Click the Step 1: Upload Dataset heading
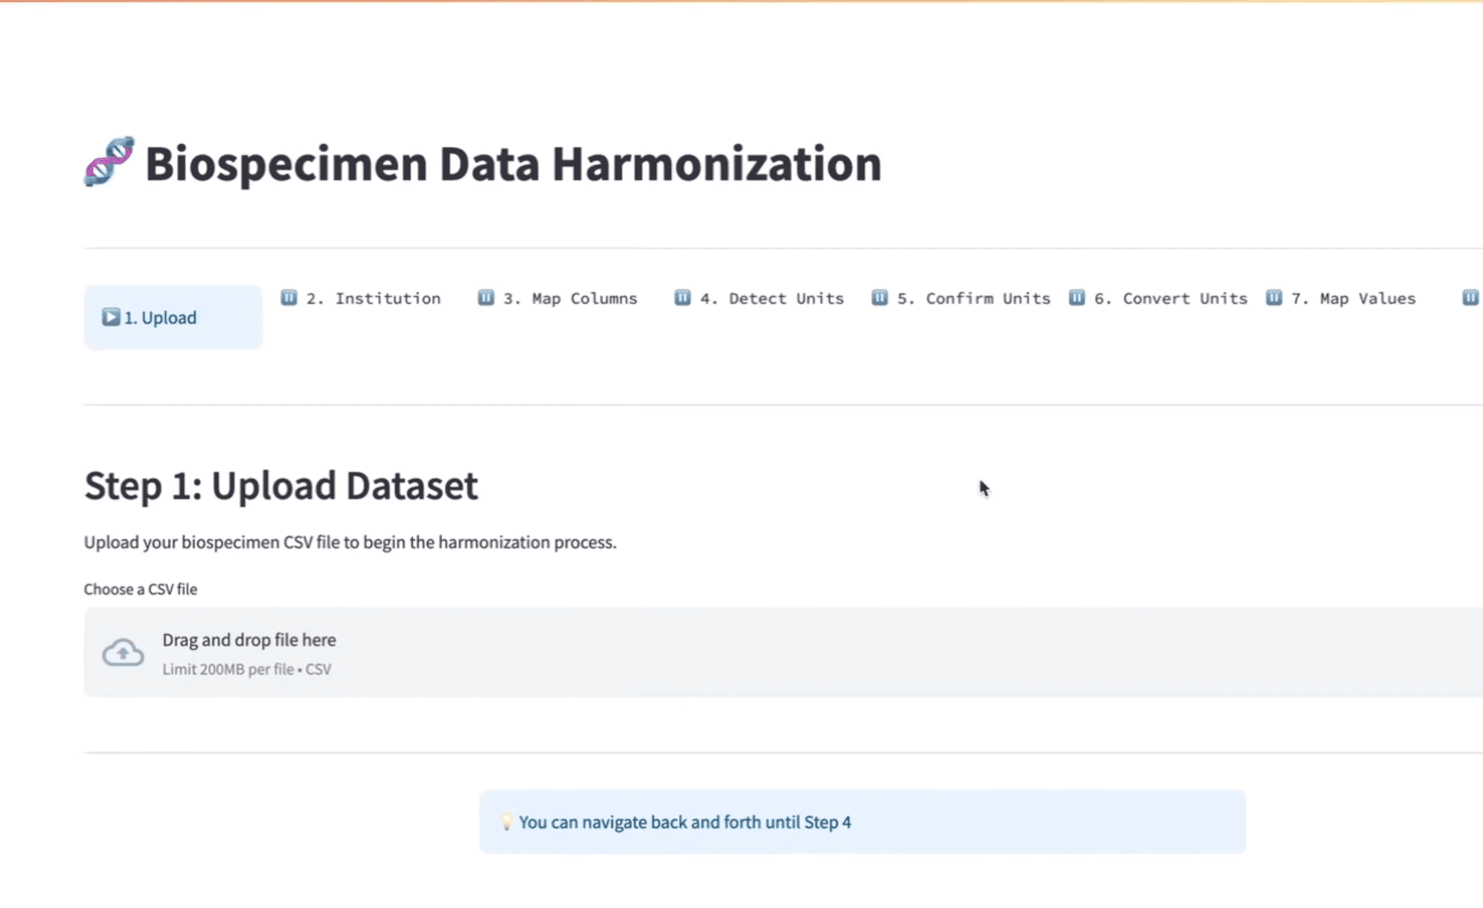 point(281,486)
